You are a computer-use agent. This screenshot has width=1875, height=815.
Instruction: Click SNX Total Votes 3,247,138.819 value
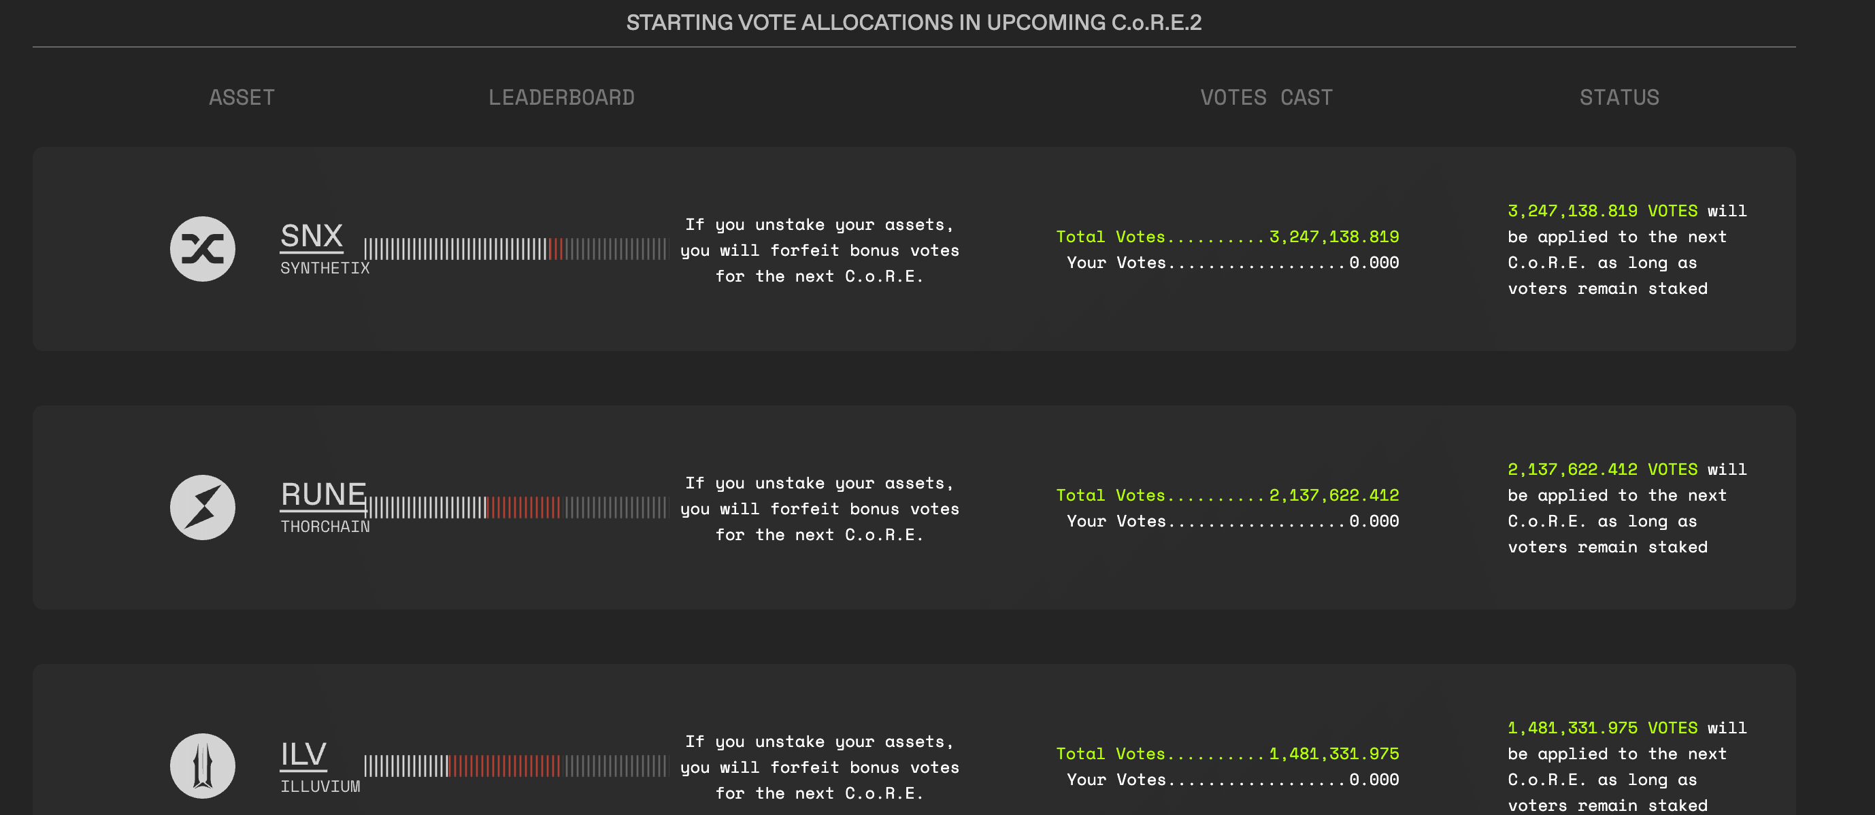(x=1333, y=237)
